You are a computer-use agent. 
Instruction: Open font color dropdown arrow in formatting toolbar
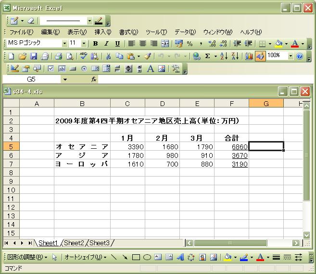point(303,43)
